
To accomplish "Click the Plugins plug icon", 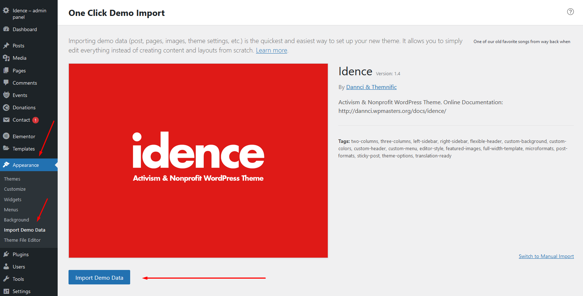I will pyautogui.click(x=6, y=254).
